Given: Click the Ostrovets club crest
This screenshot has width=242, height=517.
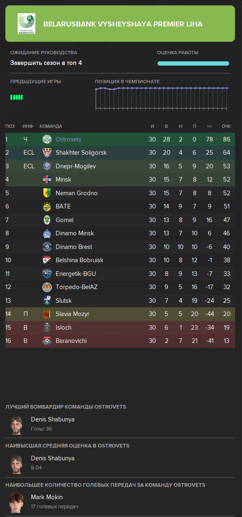Looking at the screenshot, I should tap(47, 139).
